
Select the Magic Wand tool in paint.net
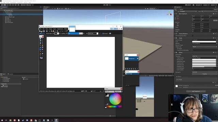[x=40, y=45]
